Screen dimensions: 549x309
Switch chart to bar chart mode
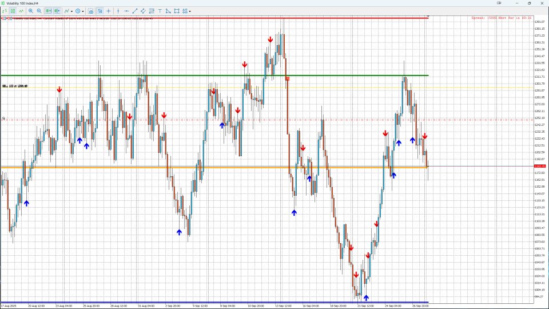5,11
